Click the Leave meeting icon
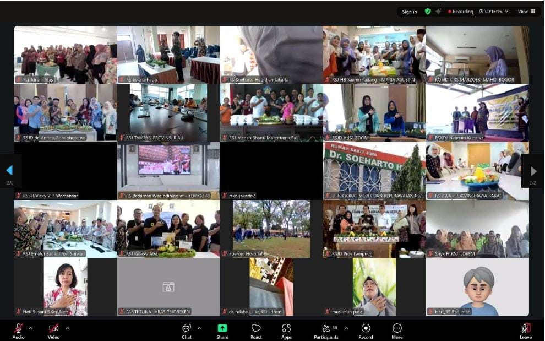Image resolution: width=545 pixels, height=341 pixels. [x=526, y=328]
